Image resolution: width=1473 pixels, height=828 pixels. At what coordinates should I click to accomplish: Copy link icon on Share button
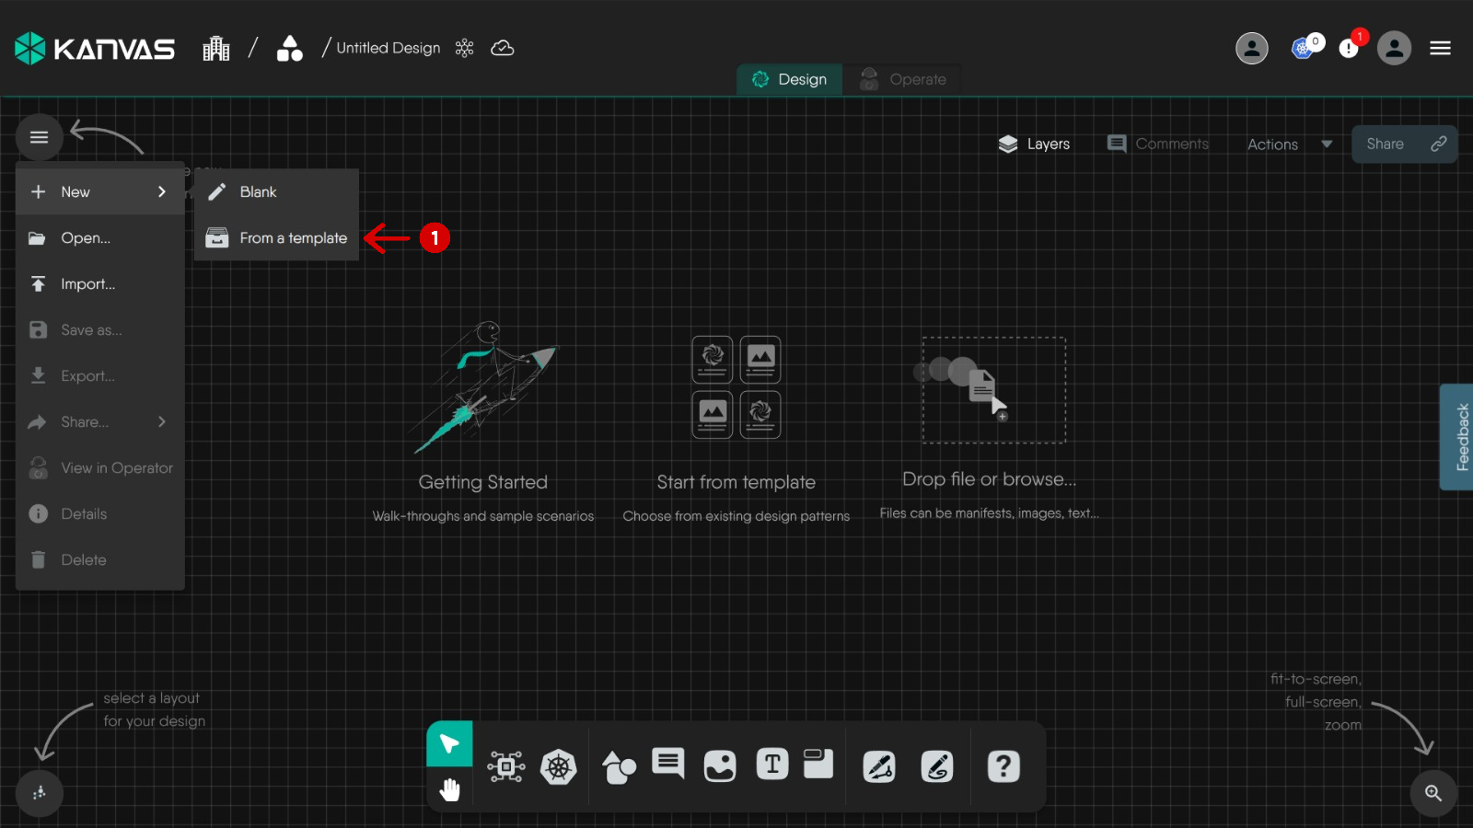point(1439,144)
